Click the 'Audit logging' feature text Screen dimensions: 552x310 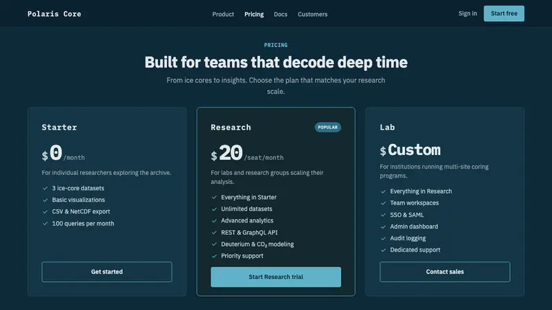[x=408, y=238]
